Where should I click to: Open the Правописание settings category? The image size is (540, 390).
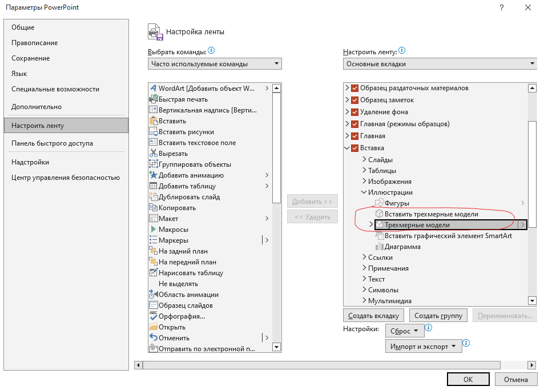tap(66, 43)
